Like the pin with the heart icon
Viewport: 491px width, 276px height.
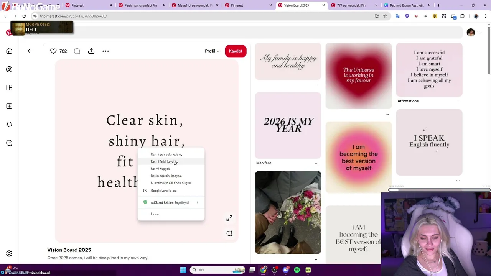tap(53, 51)
